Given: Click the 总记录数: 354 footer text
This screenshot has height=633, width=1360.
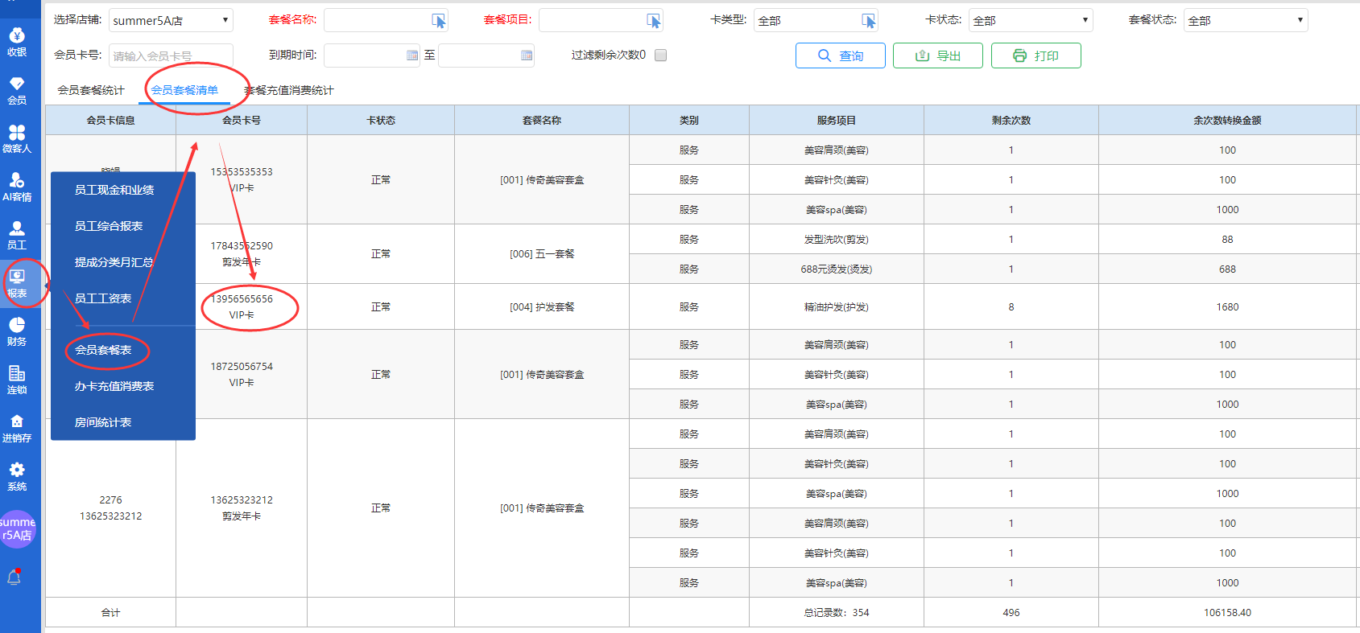Looking at the screenshot, I should tap(837, 613).
